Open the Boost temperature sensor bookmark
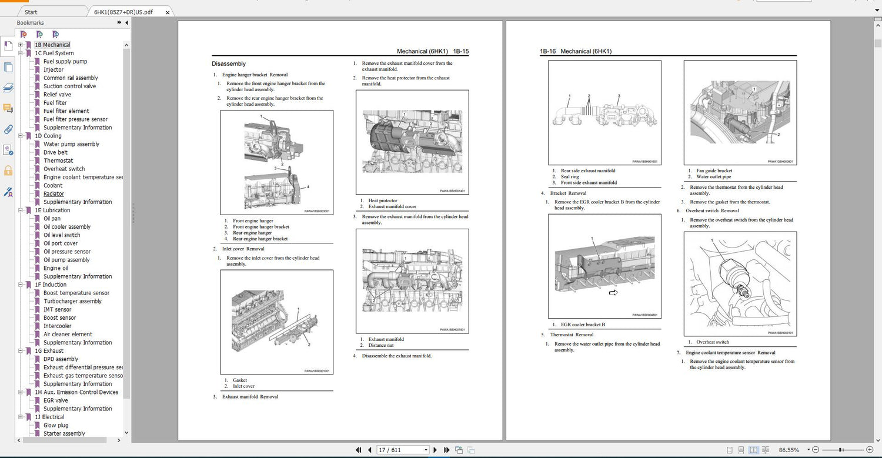Viewport: 882px width, 458px height. tap(76, 293)
